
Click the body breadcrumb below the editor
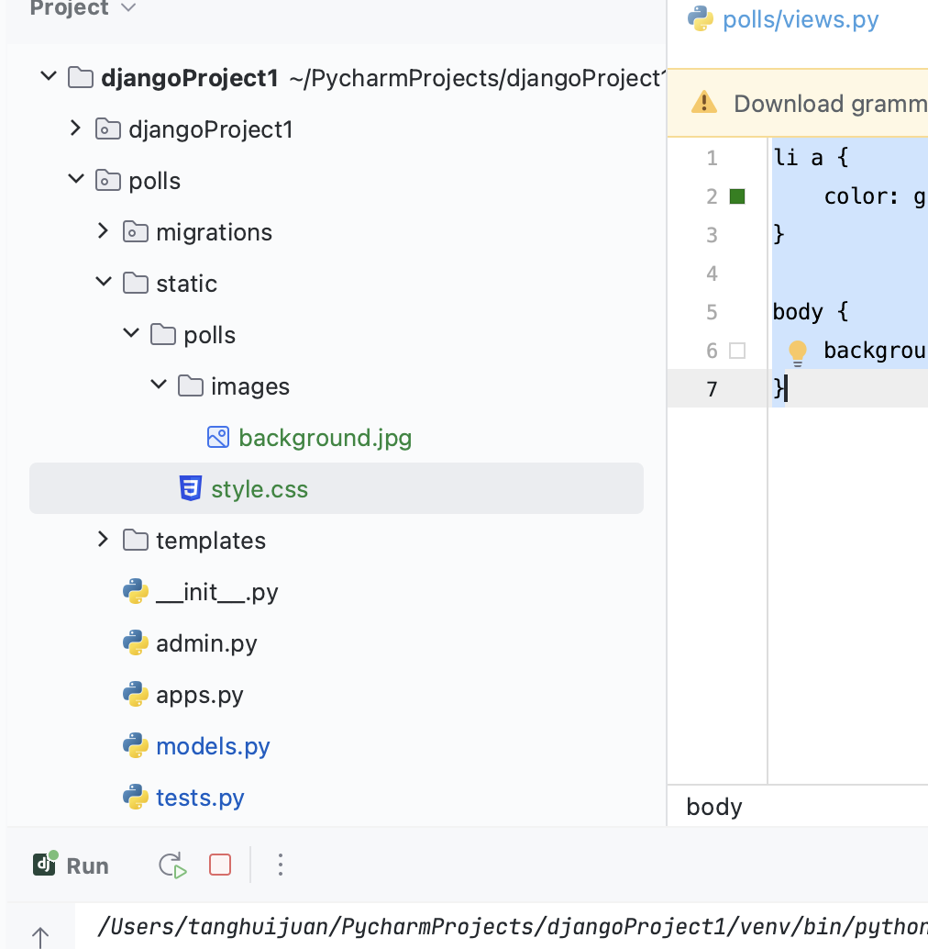click(714, 807)
